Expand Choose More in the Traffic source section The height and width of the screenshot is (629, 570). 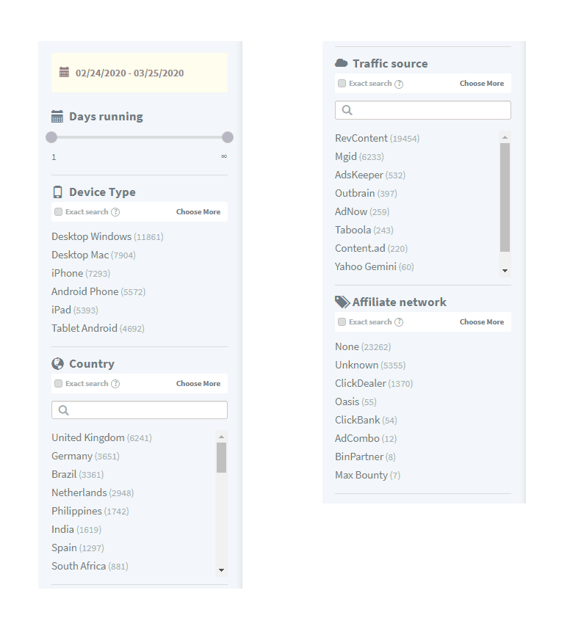coord(482,84)
